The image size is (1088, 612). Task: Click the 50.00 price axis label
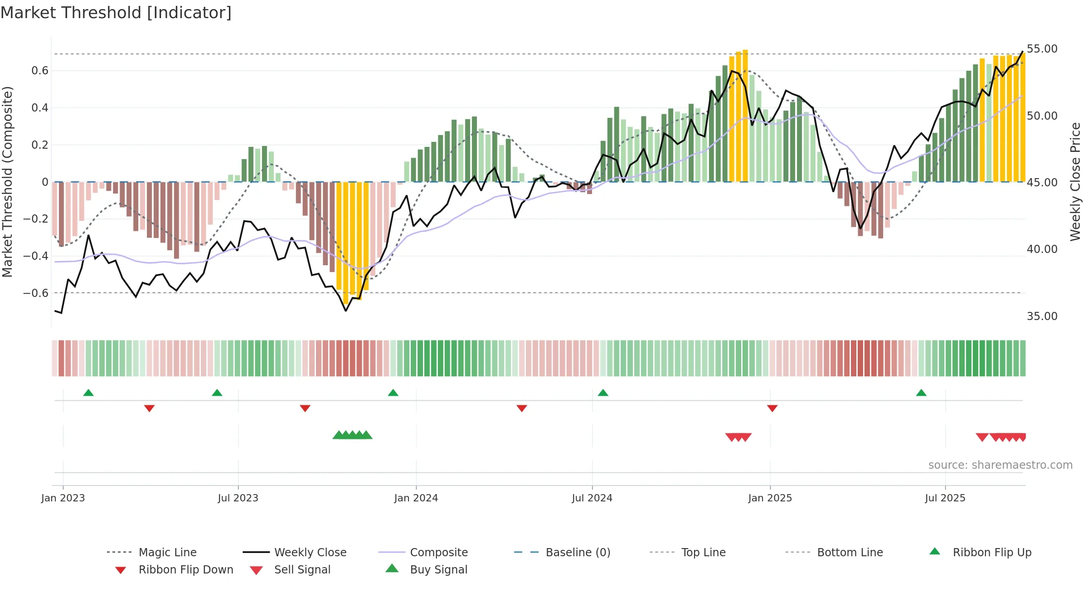click(x=1042, y=116)
